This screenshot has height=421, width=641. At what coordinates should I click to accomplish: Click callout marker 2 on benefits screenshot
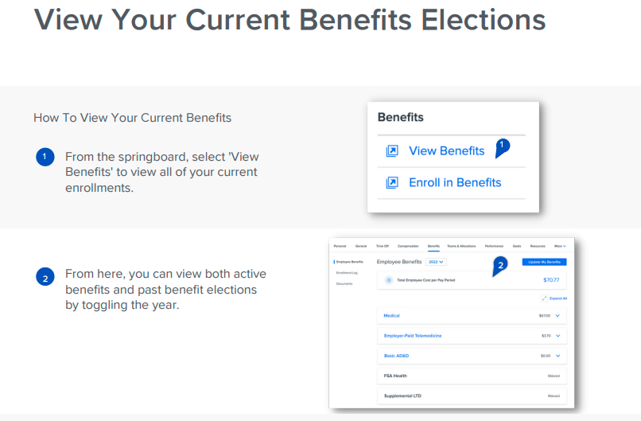[500, 265]
